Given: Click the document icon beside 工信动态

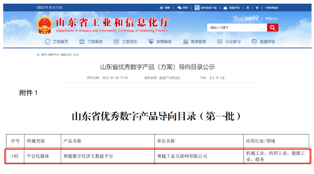Looking at the screenshot, I should [x=116, y=41].
